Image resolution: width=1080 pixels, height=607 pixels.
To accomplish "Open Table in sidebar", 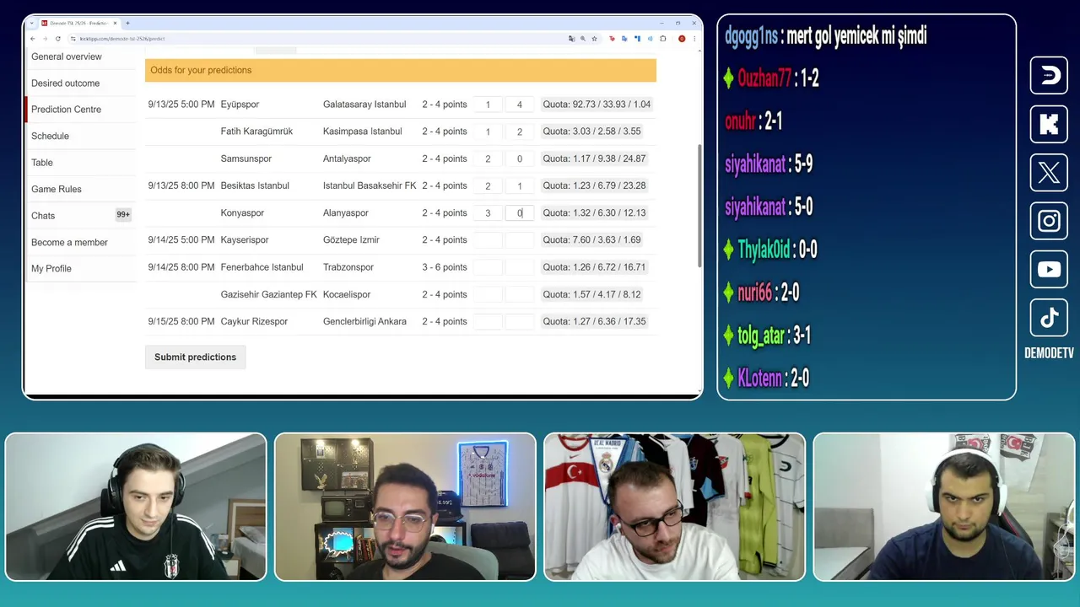I will click(42, 163).
